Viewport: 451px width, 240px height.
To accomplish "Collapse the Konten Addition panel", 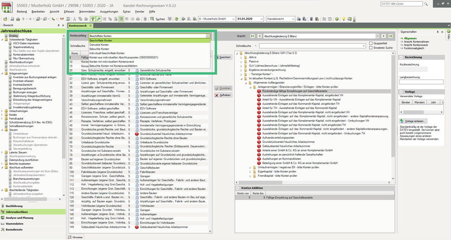I will tap(237, 188).
